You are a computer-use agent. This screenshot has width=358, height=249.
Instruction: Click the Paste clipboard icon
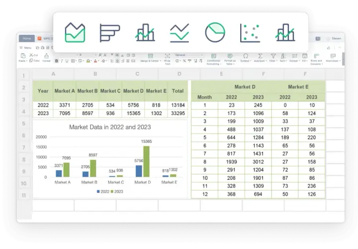point(23,56)
